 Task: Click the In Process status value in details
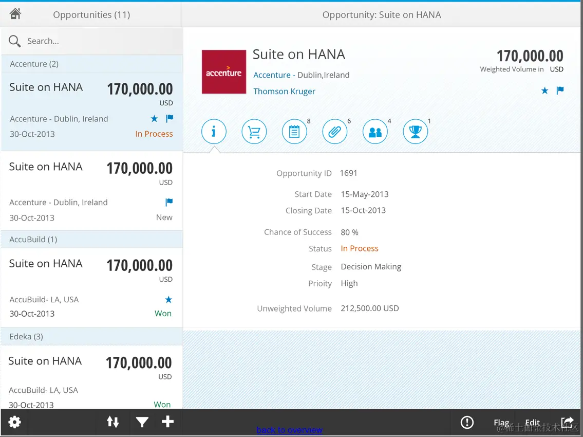tap(360, 248)
